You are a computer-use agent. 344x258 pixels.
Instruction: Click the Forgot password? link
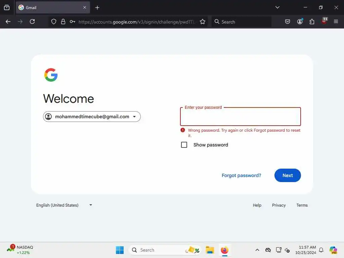point(241,175)
